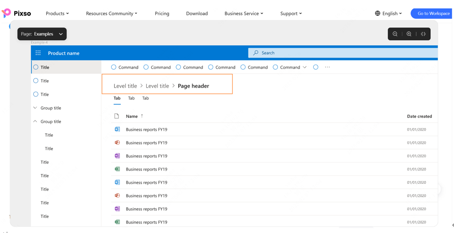The image size is (454, 233).
Task: Switch to the second Tab
Action: pos(131,98)
